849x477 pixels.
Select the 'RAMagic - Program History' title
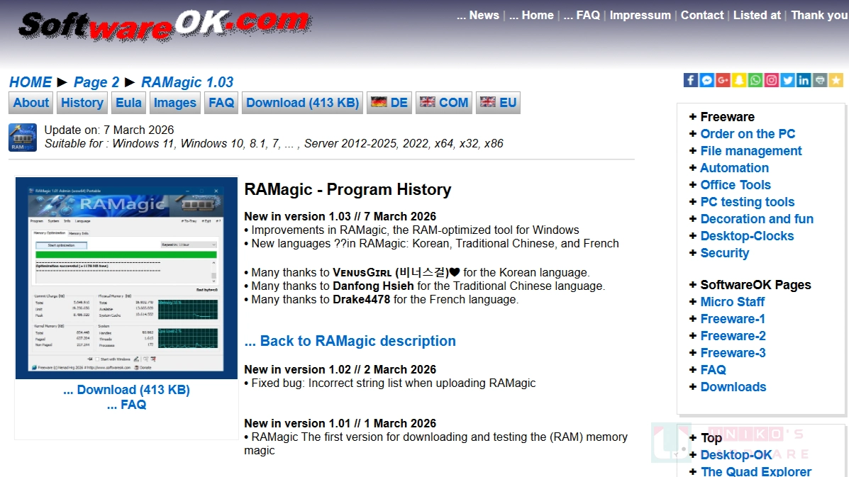pyautogui.click(x=348, y=190)
